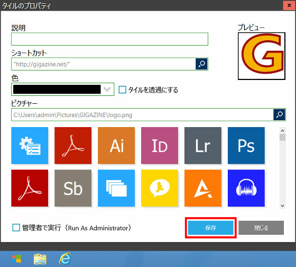Select the blue headphones audio tile
This screenshot has height=267, width=296.
tap(246, 188)
